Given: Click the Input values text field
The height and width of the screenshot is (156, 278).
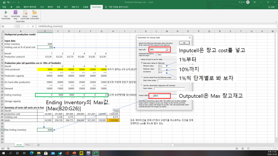Looking at the screenshot, I should point(170,88).
